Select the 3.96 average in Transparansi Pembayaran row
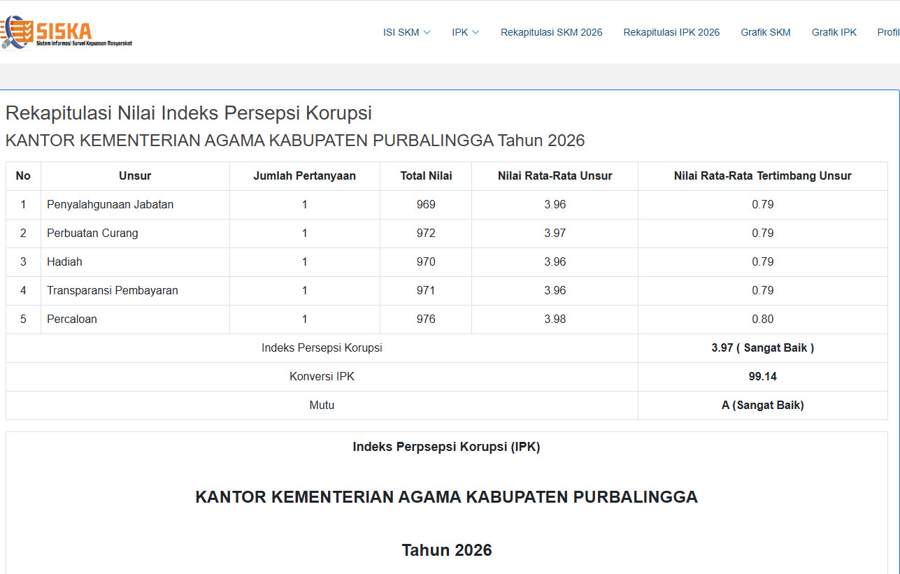The height and width of the screenshot is (574, 900). coord(555,291)
